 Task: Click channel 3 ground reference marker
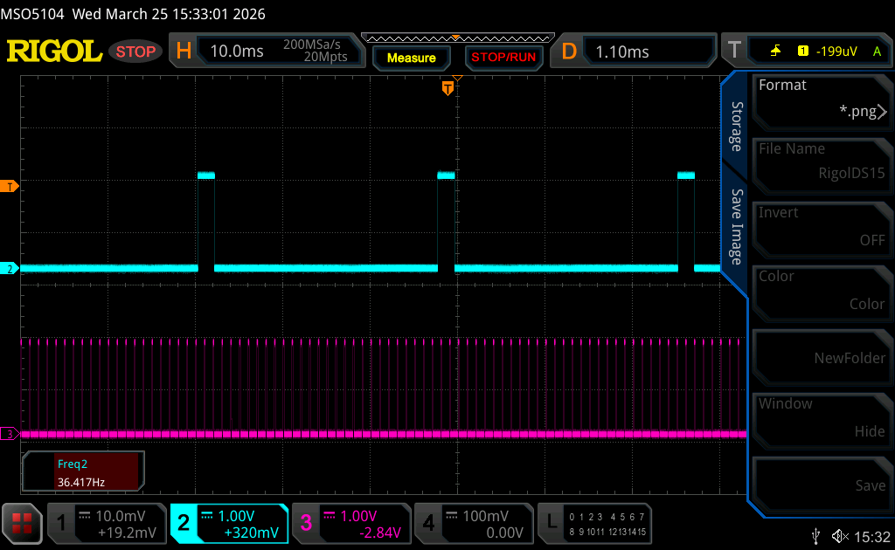[x=10, y=434]
